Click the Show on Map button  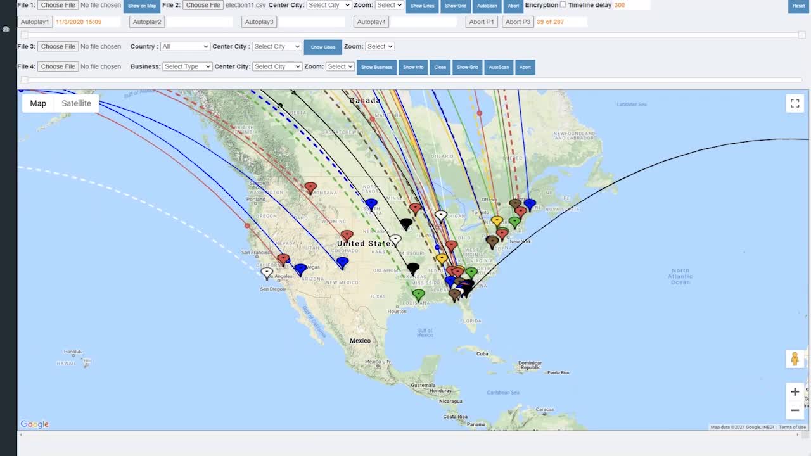tap(142, 6)
